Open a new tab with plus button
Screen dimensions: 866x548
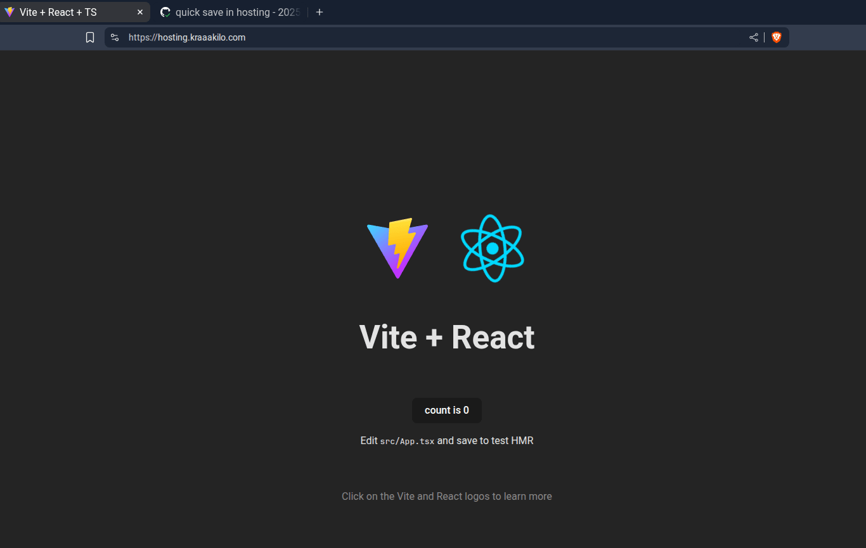click(320, 12)
